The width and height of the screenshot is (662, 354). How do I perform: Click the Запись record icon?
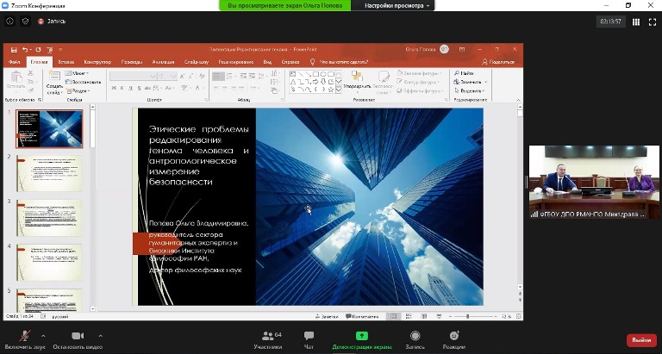(415, 336)
